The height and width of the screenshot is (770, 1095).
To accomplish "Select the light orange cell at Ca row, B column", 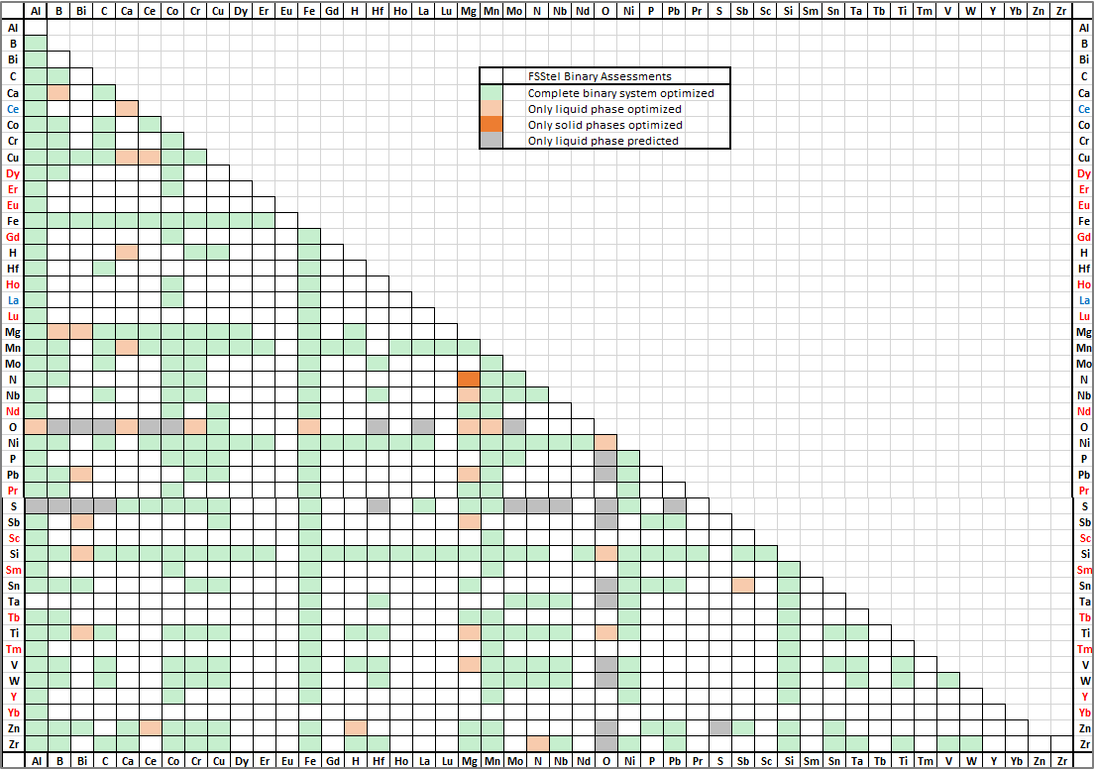I will click(x=58, y=93).
